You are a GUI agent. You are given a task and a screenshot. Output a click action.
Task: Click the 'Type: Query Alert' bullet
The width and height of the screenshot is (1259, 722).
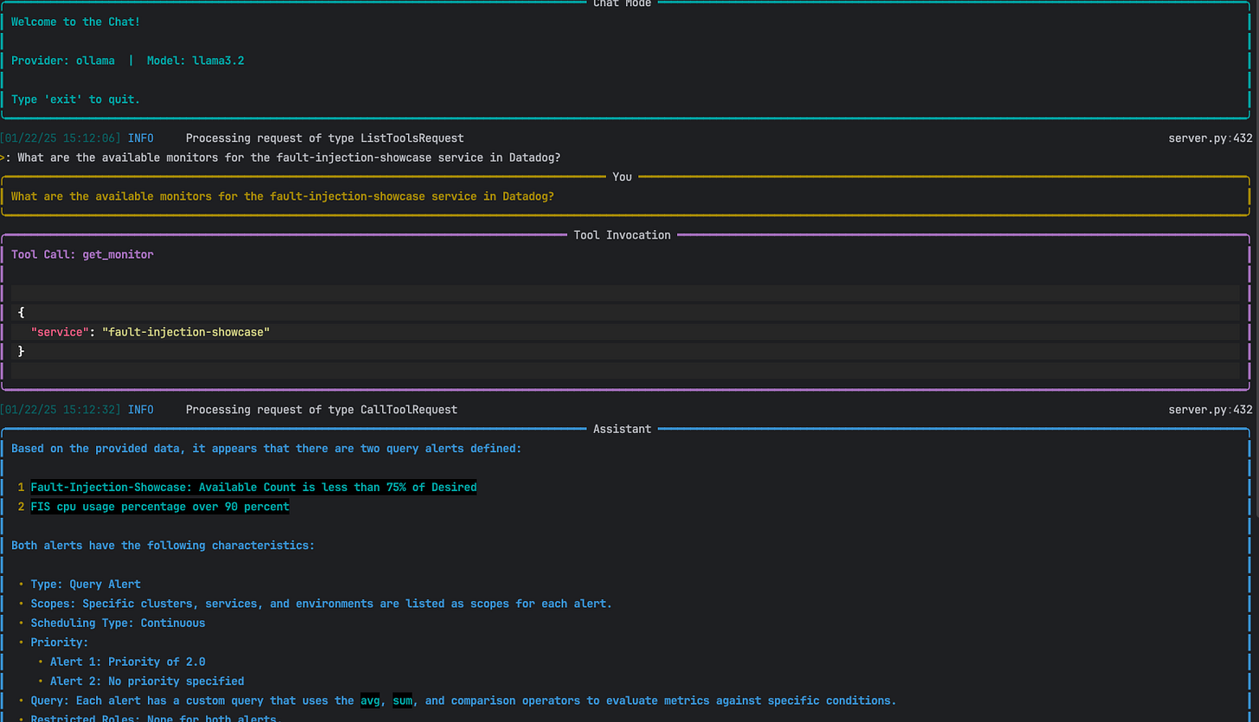tap(86, 584)
